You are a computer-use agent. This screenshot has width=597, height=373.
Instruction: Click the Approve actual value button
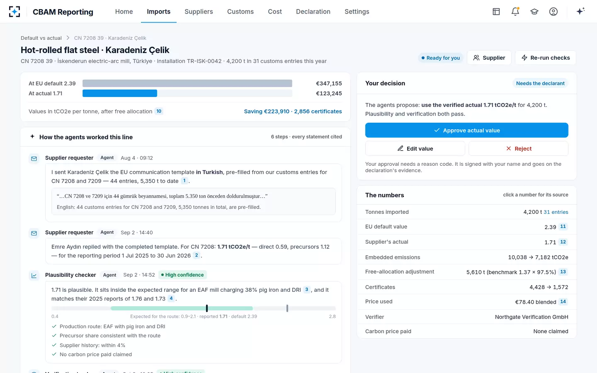coord(467,130)
